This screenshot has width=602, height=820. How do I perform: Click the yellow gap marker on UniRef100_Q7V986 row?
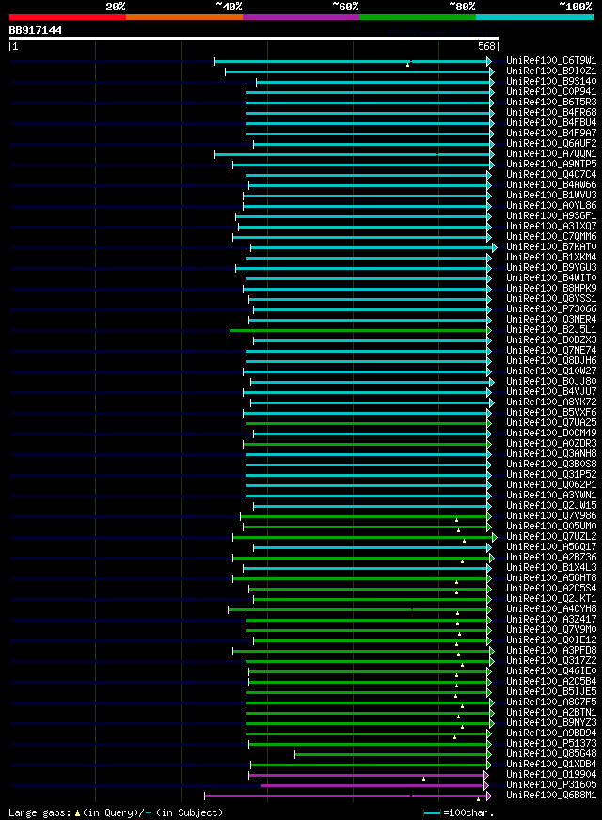click(456, 521)
